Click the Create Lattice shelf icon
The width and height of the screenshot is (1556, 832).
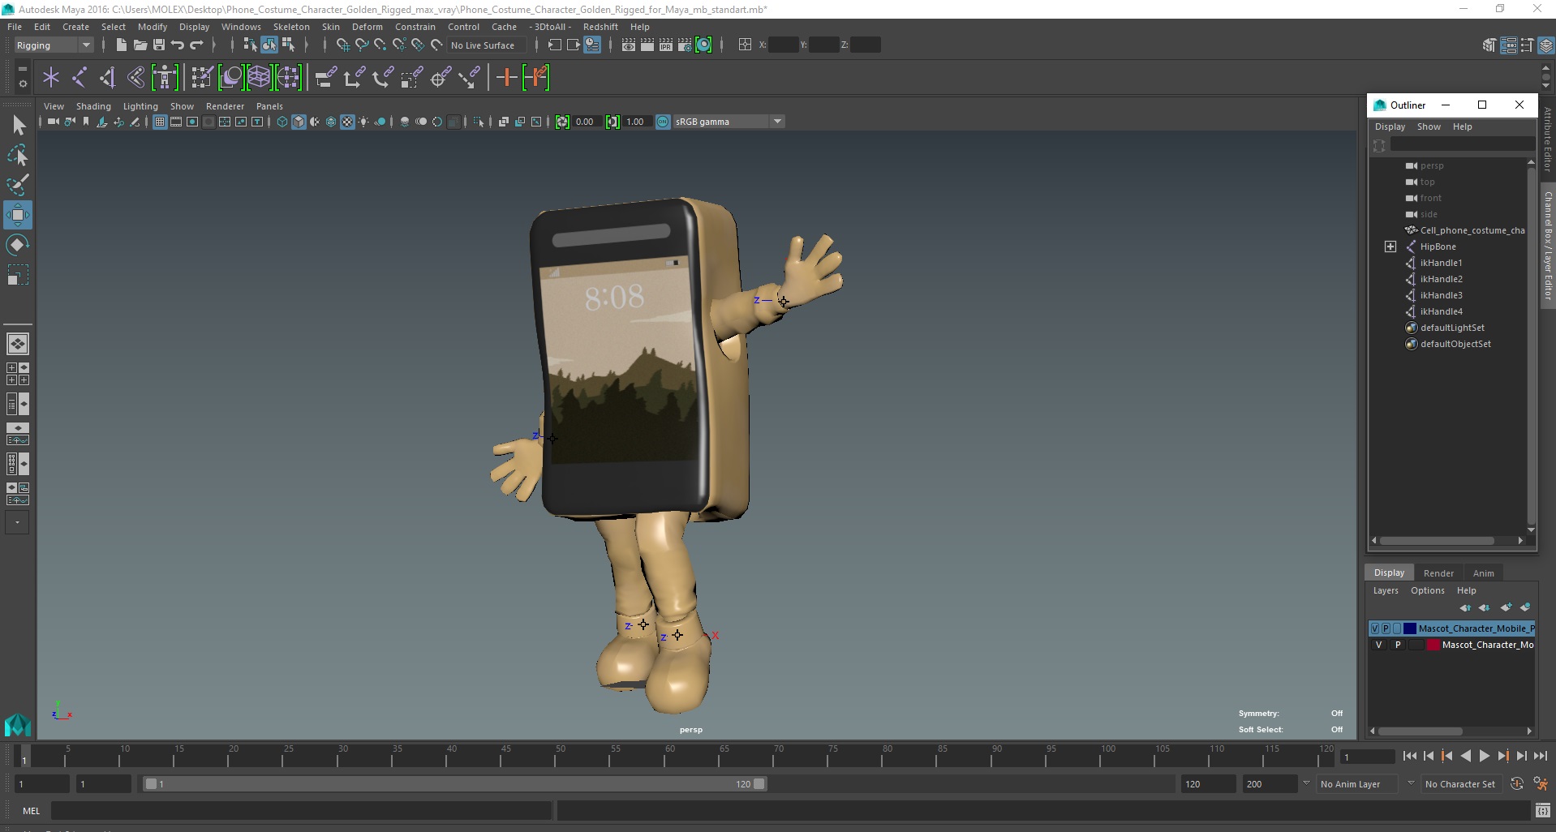tap(259, 78)
